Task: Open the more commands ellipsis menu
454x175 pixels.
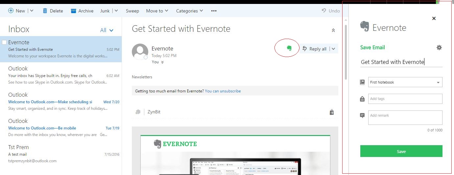Action: click(x=214, y=11)
